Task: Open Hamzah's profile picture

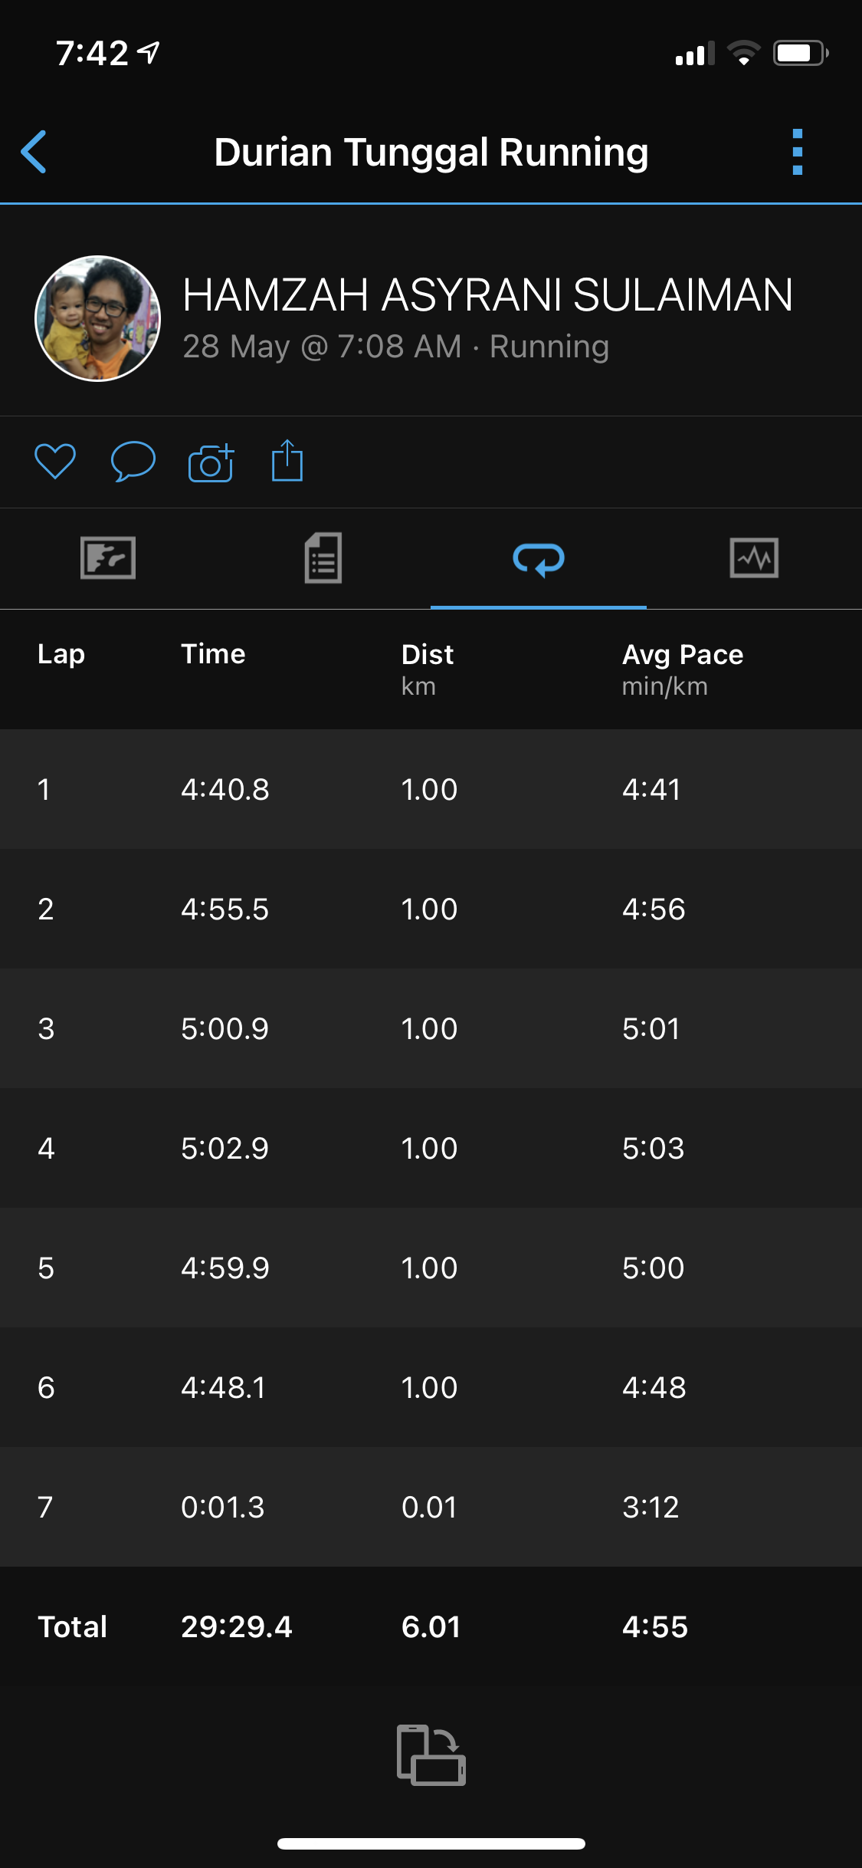Action: click(98, 318)
